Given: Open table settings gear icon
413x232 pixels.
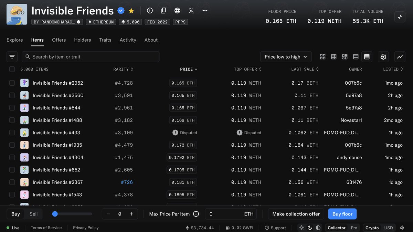Looking at the screenshot, I should pyautogui.click(x=383, y=57).
